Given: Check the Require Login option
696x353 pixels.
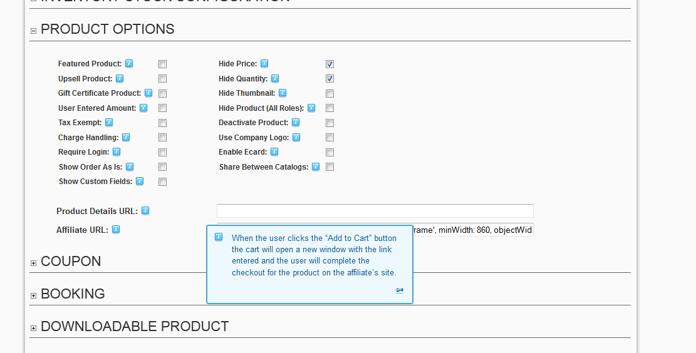Looking at the screenshot, I should point(162,152).
